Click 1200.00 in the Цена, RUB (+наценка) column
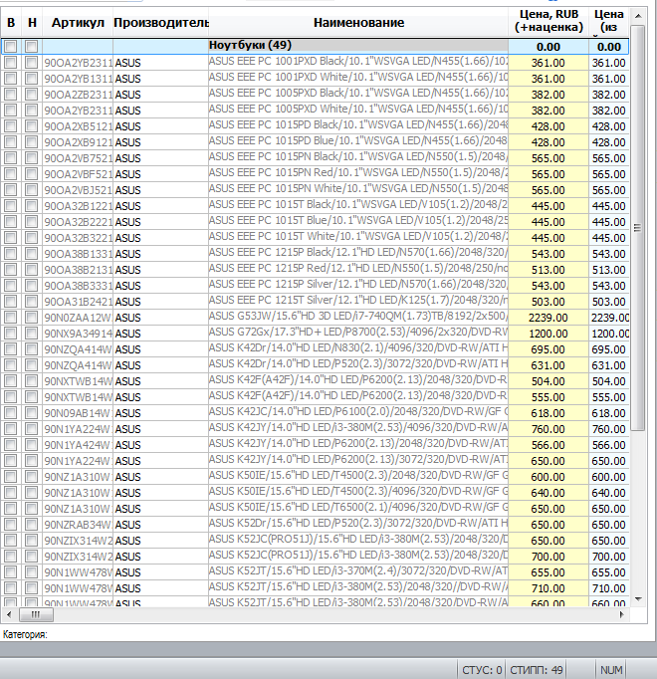 coord(548,334)
